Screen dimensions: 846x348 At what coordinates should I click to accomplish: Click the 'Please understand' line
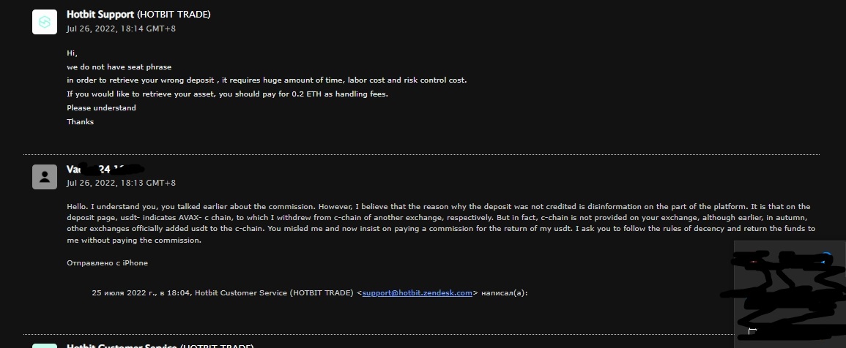[101, 107]
